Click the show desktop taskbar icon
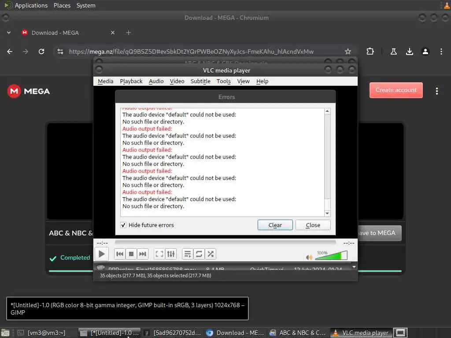The width and height of the screenshot is (451, 338). (5, 333)
